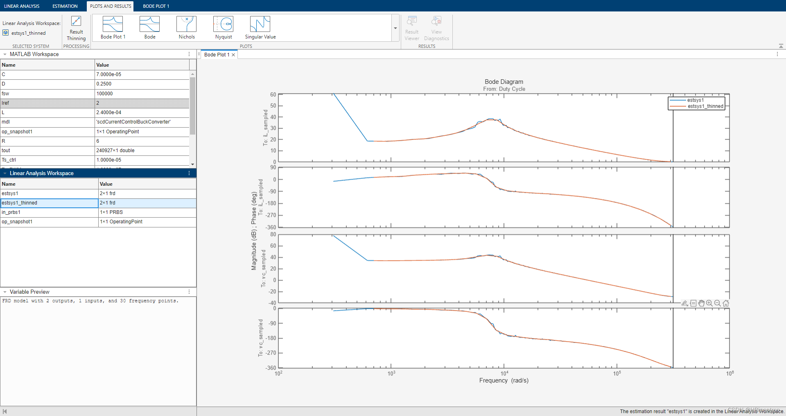
Task: Click the first-frame icon in status bar
Action: click(5, 411)
